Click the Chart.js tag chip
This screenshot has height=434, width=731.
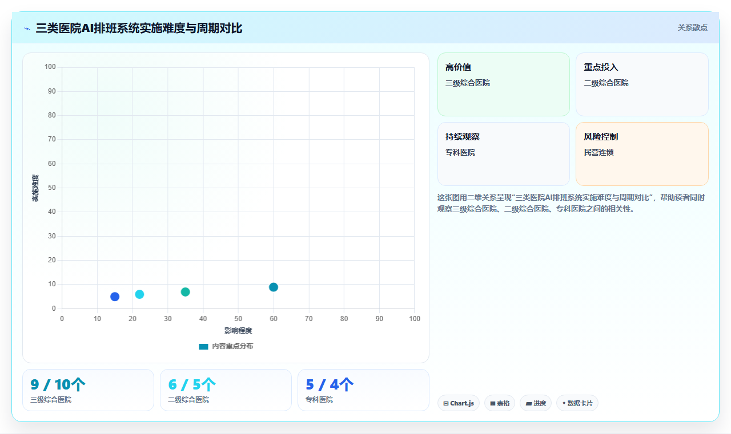click(x=459, y=403)
